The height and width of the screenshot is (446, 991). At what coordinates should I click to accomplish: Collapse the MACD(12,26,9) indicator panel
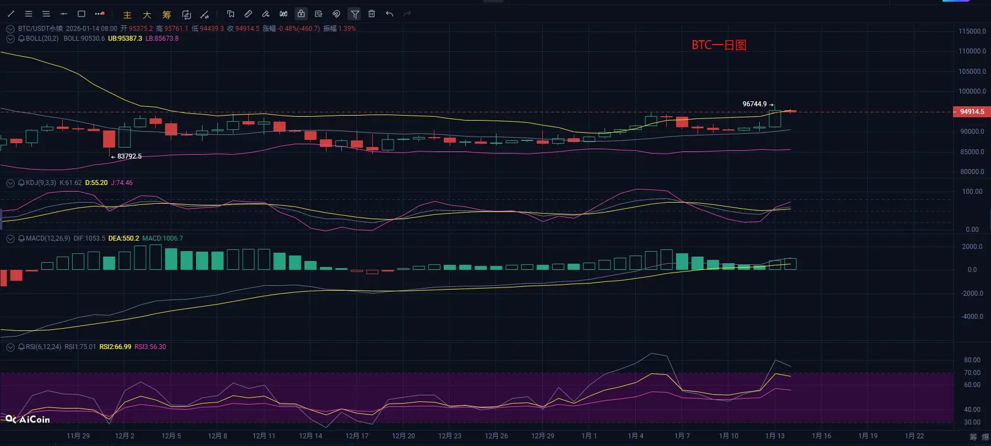10,238
